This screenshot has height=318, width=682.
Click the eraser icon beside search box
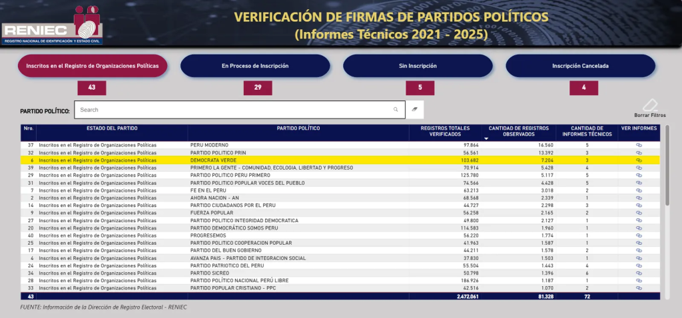tap(414, 110)
